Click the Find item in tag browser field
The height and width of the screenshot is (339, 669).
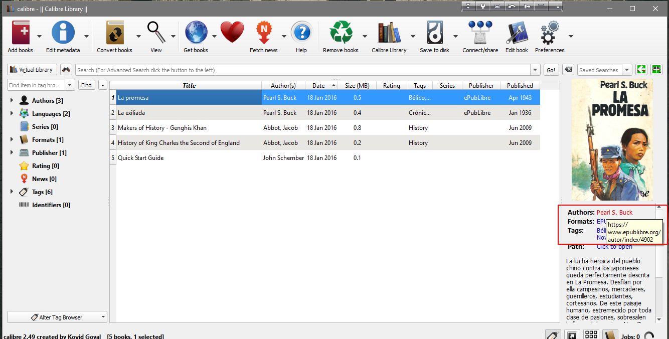(x=36, y=85)
